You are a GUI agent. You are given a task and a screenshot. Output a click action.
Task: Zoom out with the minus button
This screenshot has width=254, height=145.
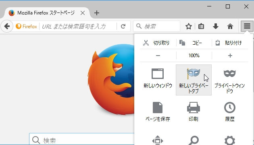[x=158, y=56]
